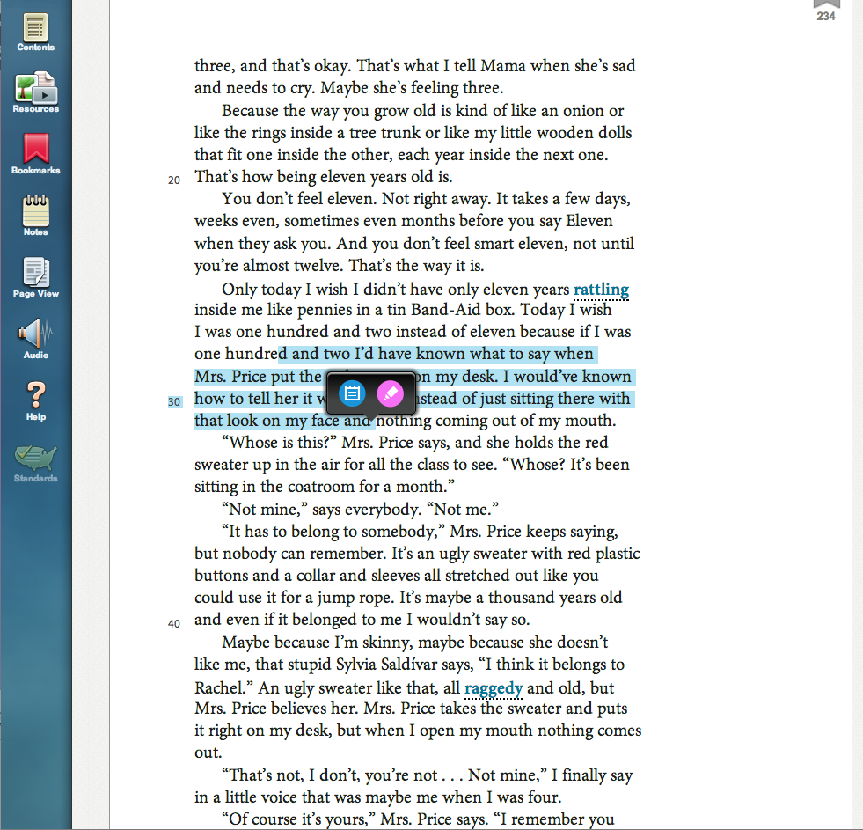
Task: Open definition of the word raggedy
Action: click(x=494, y=688)
